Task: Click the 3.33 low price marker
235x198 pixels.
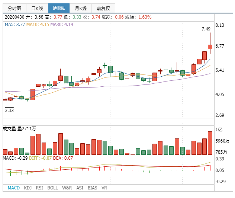Action: click(x=9, y=110)
